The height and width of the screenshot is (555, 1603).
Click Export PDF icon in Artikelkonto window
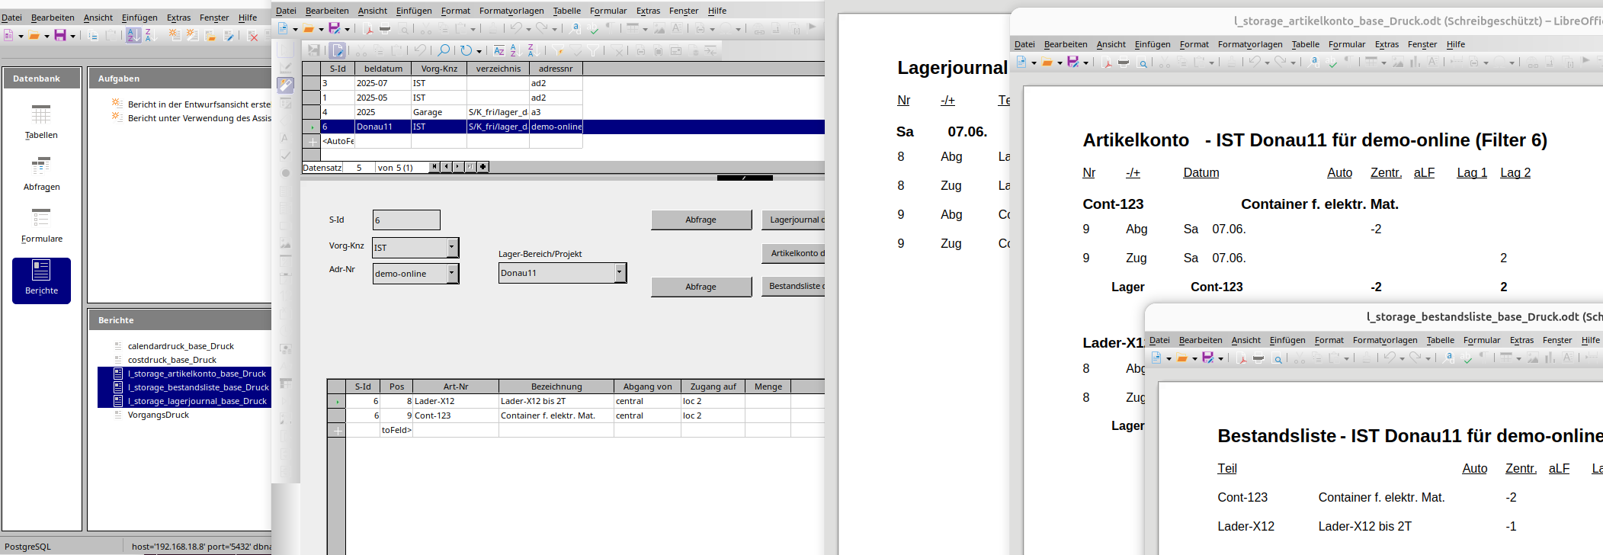point(1107,63)
